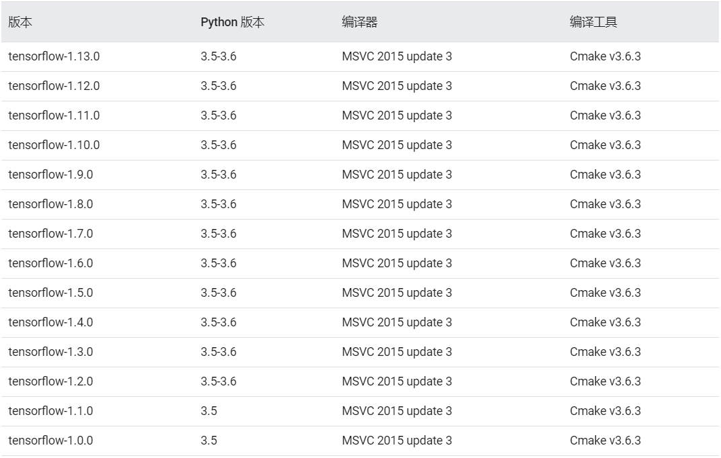The image size is (721, 458).
Task: Click the 版本 column header
Action: (20, 22)
